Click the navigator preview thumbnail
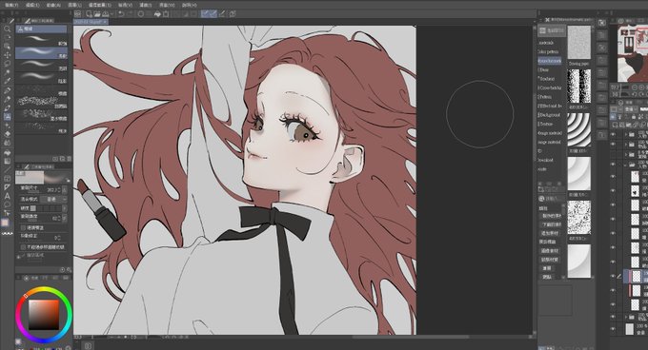The height and width of the screenshot is (350, 648). tap(633, 52)
